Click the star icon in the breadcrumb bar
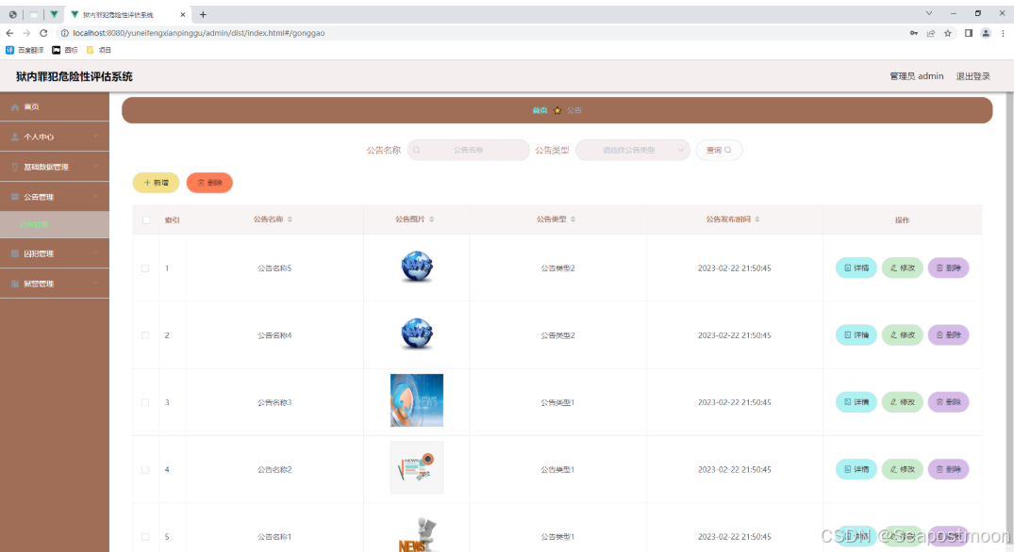Viewport: 1014px width, 552px height. click(557, 109)
